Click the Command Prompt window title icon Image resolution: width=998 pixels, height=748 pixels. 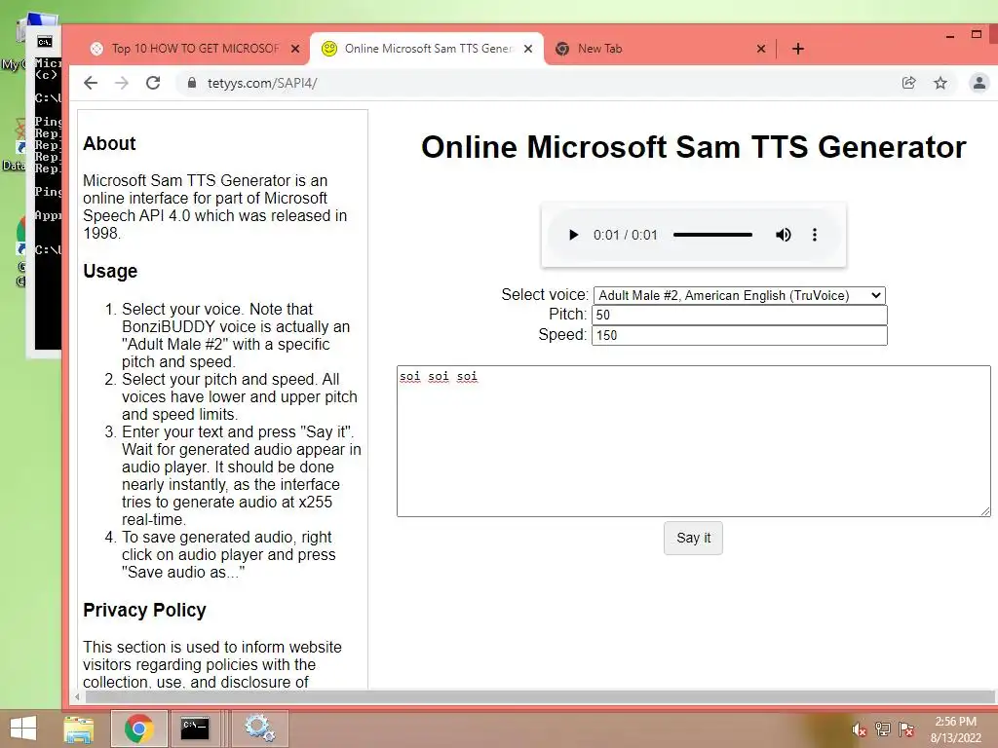tap(44, 42)
